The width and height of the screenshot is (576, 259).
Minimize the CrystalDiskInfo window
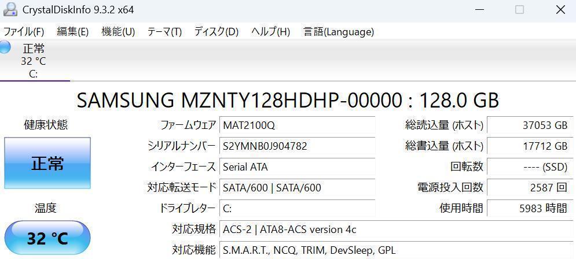click(x=479, y=10)
